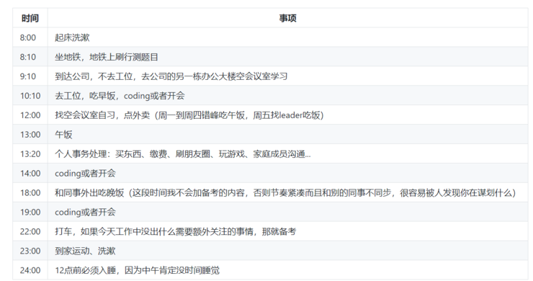Screen dimensions: 533x281
Task: Click the 12点前必须入睡 entry
Action: 287,270
